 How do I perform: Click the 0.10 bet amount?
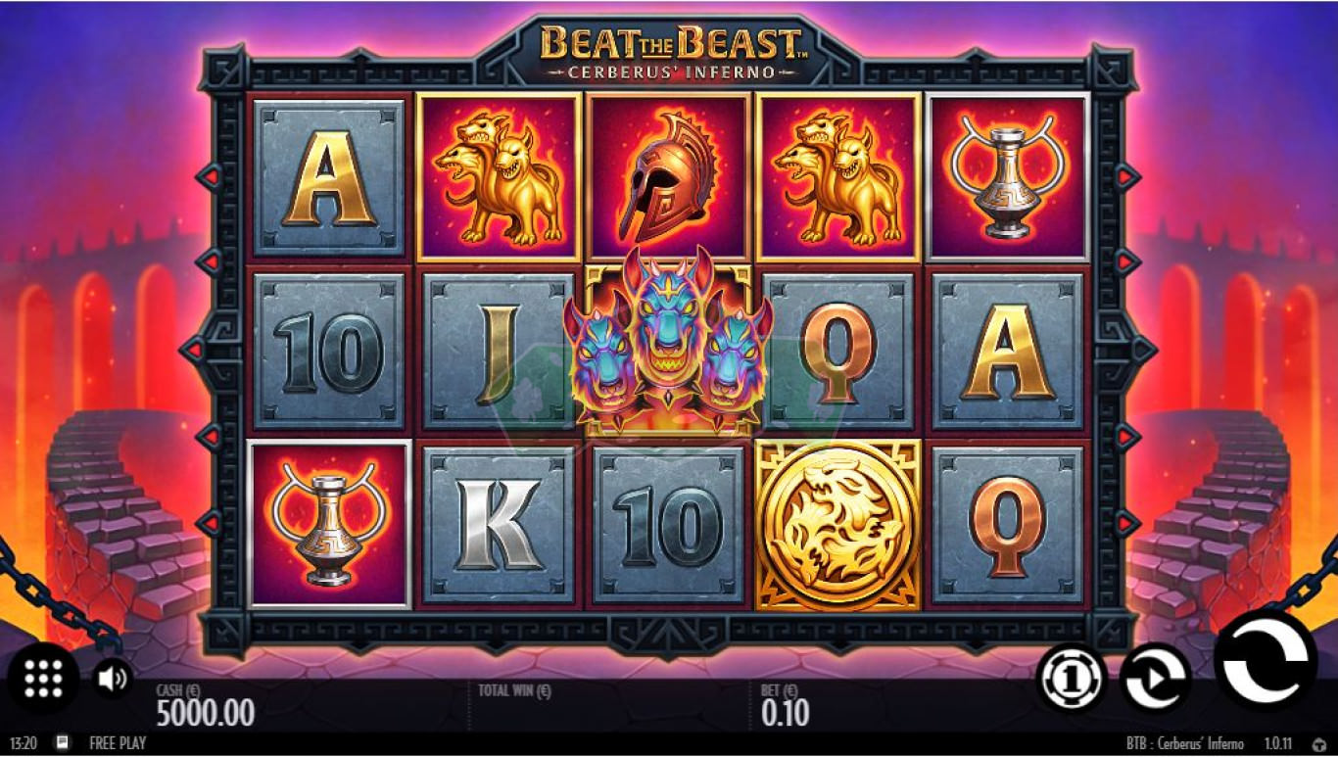[x=785, y=713]
